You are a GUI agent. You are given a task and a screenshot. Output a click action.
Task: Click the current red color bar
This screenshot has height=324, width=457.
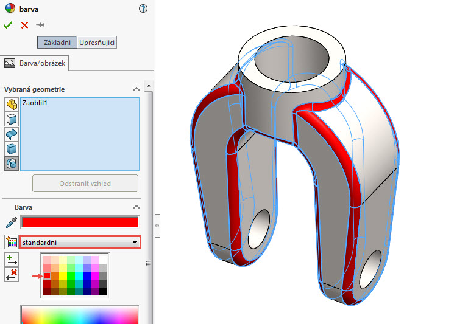click(x=80, y=222)
